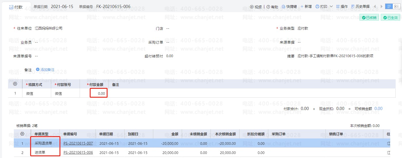
Task: Select the 付款 tab
Action: 16,7
